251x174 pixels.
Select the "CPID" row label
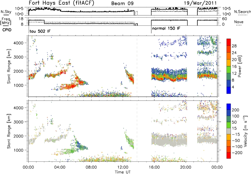click(7, 30)
